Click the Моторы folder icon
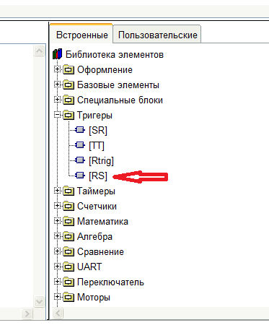This screenshot has width=269, height=333. [69, 297]
